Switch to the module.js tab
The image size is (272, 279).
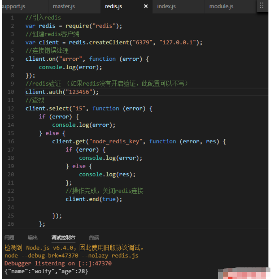221,7
